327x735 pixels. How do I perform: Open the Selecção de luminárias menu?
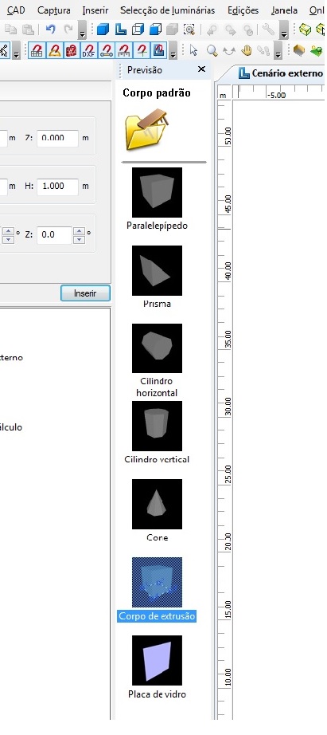click(167, 10)
